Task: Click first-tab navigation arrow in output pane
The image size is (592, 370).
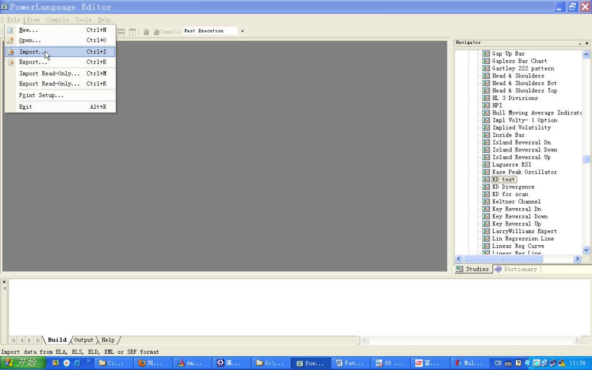Action: (13, 340)
